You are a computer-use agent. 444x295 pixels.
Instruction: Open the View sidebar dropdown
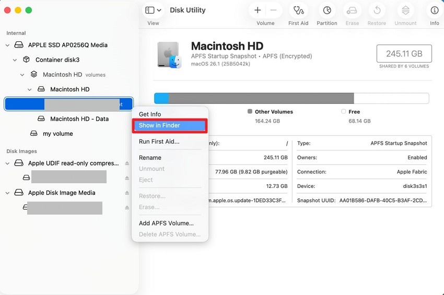[153, 10]
